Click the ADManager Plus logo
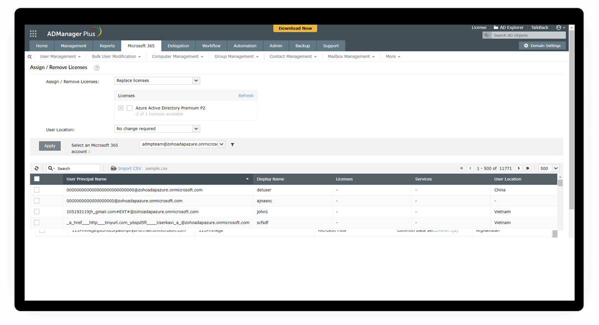The width and height of the screenshot is (599, 325). [x=74, y=33]
